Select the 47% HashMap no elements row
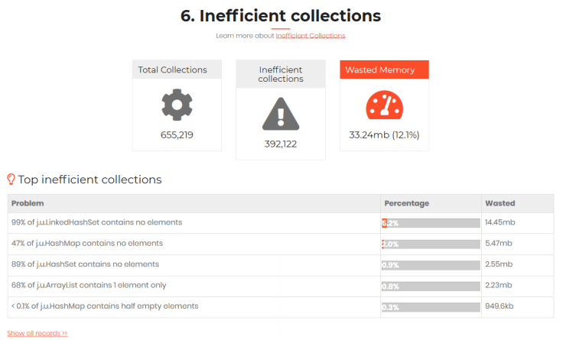This screenshot has width=563, height=340. [x=281, y=244]
